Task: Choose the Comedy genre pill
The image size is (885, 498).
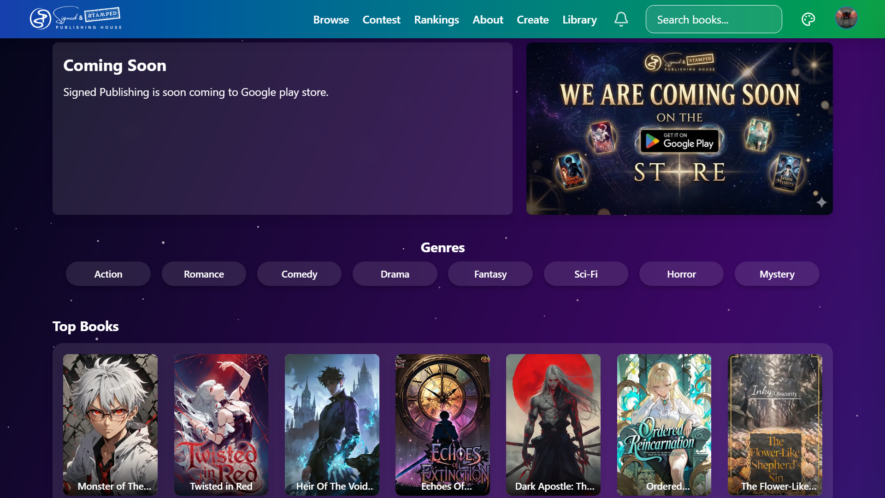Action: coord(299,274)
